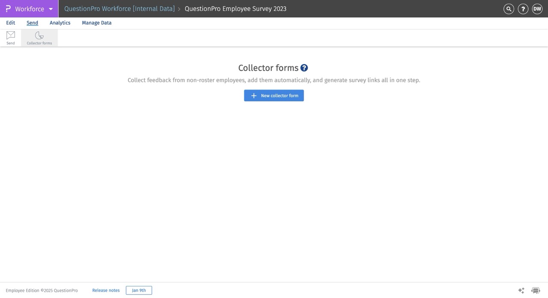Click the Jan 9th release badge
548x298 pixels.
[x=138, y=290]
